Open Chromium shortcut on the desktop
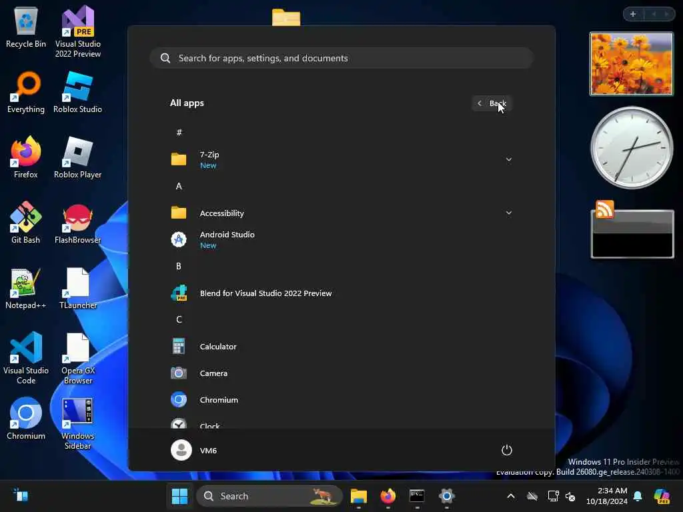The width and height of the screenshot is (683, 512). (26, 419)
